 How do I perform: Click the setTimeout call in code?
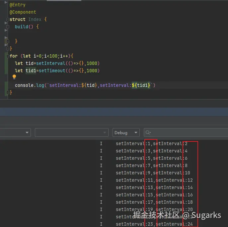click(x=52, y=71)
